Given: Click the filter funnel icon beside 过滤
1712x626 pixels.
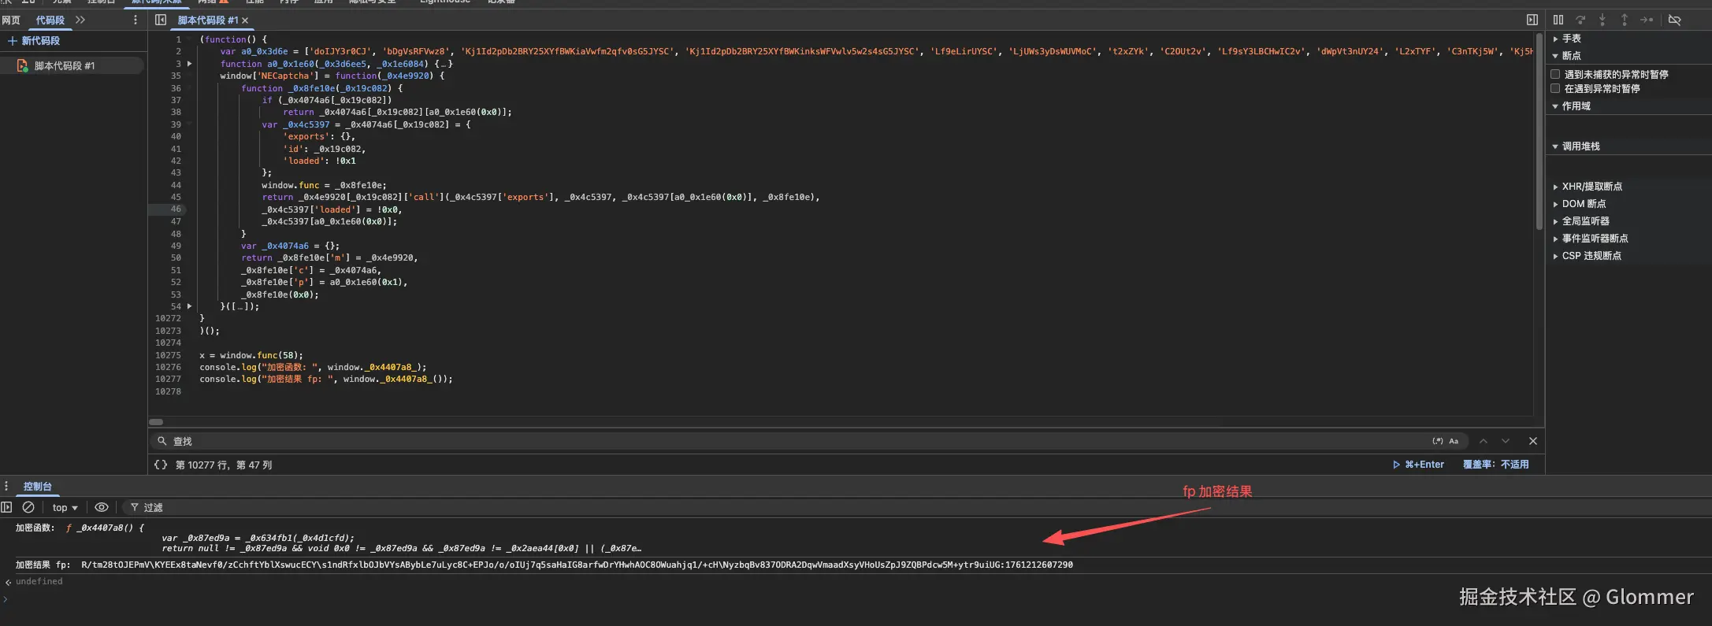Looking at the screenshot, I should [x=135, y=507].
